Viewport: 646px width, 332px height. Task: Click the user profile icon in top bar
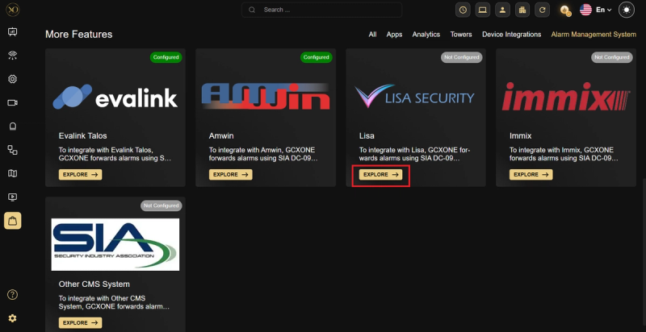[502, 10]
